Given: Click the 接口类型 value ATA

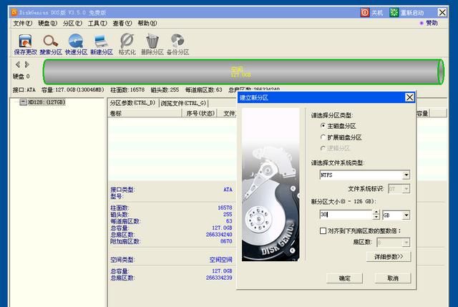Looking at the screenshot, I should [x=228, y=190].
